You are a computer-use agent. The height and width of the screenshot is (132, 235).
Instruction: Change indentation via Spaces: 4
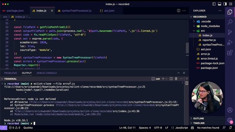(145, 128)
